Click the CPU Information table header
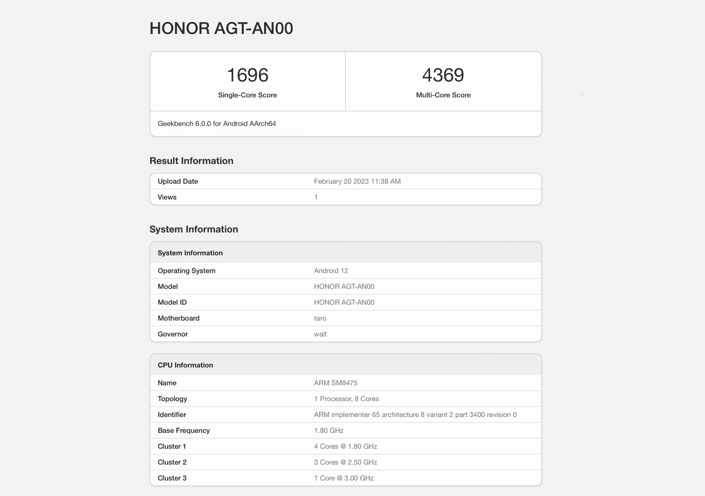The image size is (705, 496). 185,365
